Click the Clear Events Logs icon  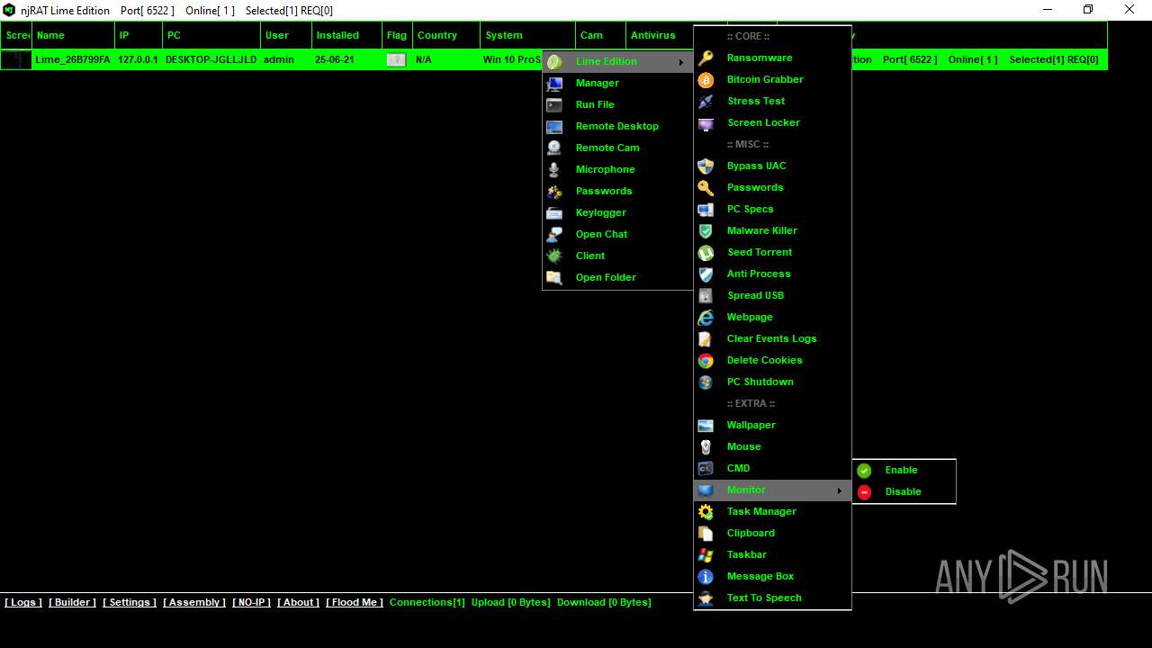[x=706, y=338]
